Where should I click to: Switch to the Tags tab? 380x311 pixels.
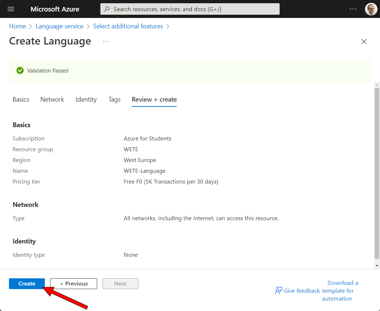pyautogui.click(x=114, y=99)
